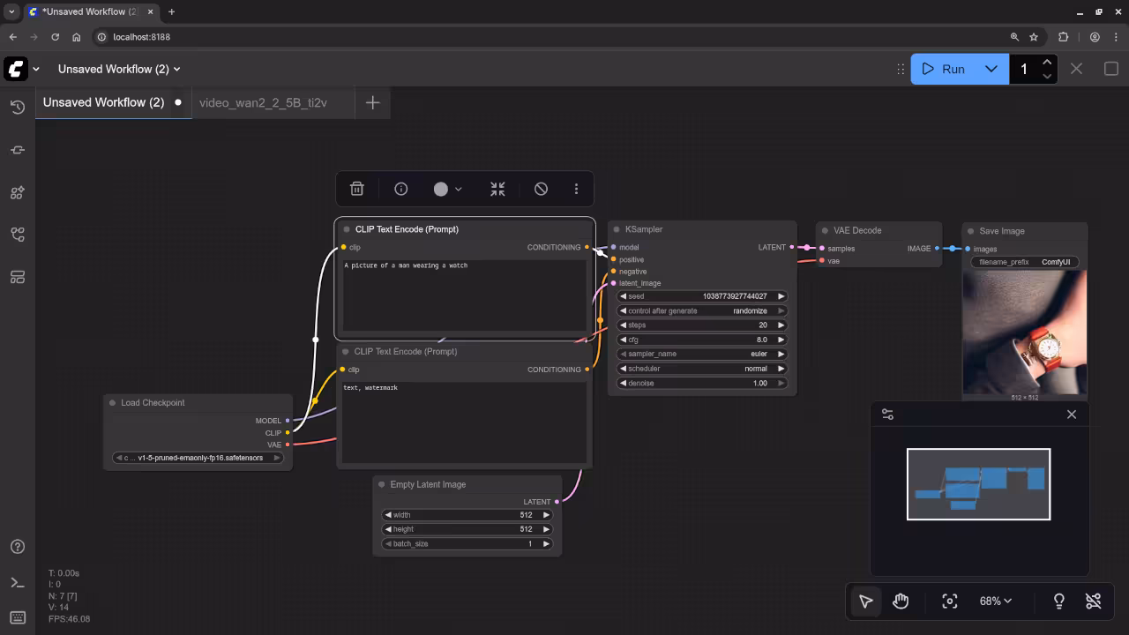This screenshot has width=1129, height=635.
Task: Toggle the focus mode lightbulb
Action: click(x=1058, y=601)
